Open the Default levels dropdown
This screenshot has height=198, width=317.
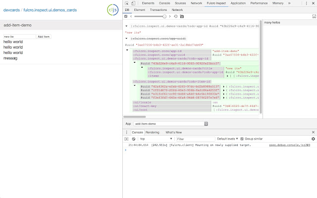pos(227,139)
